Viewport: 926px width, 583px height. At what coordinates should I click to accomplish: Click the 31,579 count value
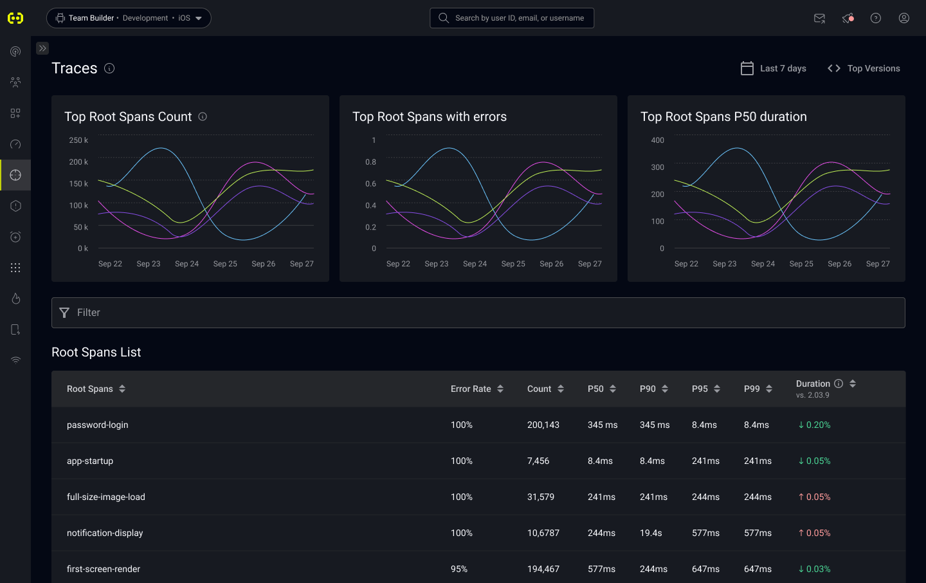pyautogui.click(x=541, y=497)
